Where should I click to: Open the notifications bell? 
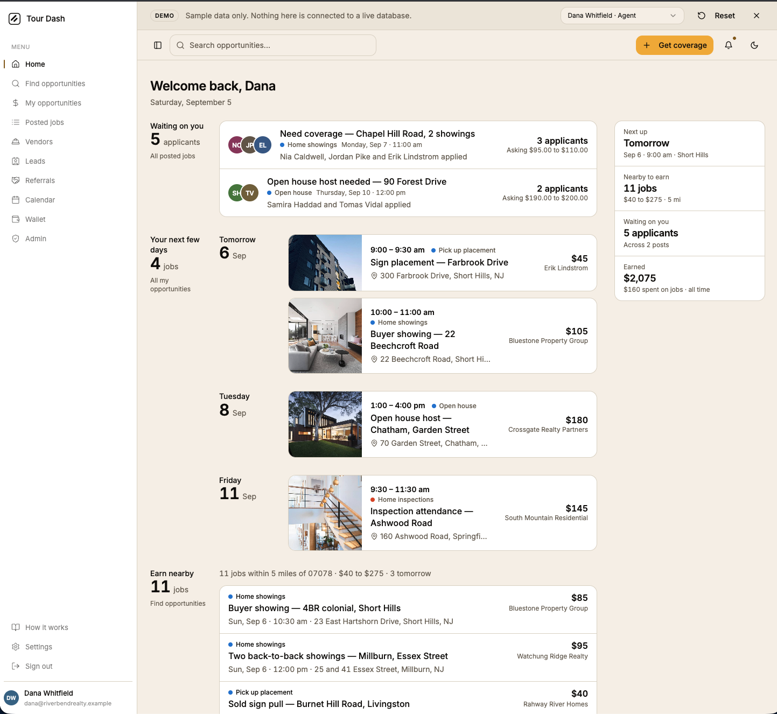point(729,45)
